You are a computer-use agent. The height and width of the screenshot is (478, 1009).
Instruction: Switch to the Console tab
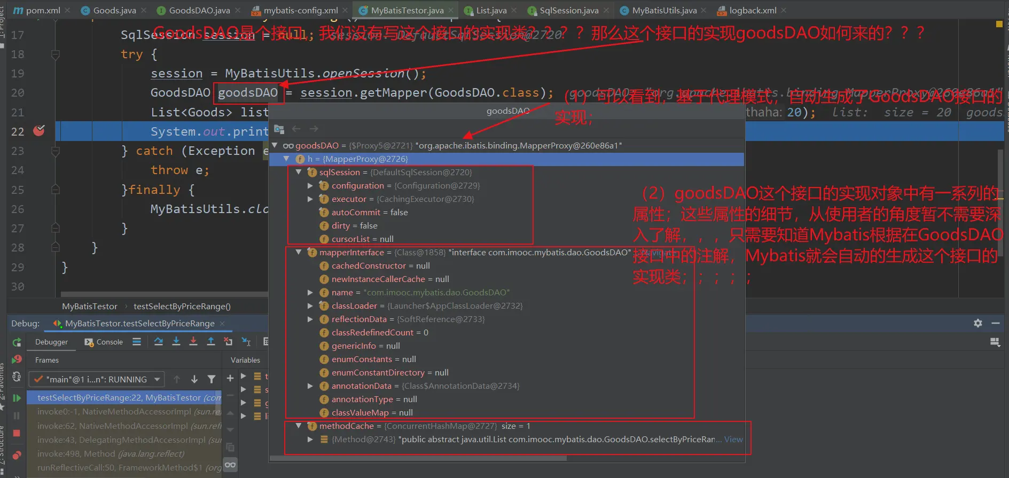[104, 342]
